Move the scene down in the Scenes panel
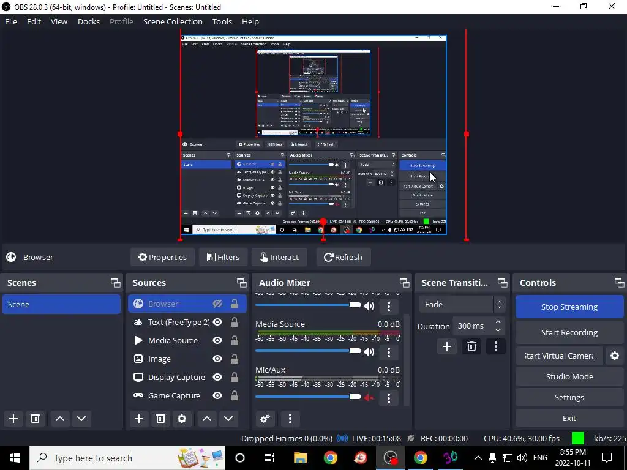Viewport: 627px width, 470px height. point(81,419)
